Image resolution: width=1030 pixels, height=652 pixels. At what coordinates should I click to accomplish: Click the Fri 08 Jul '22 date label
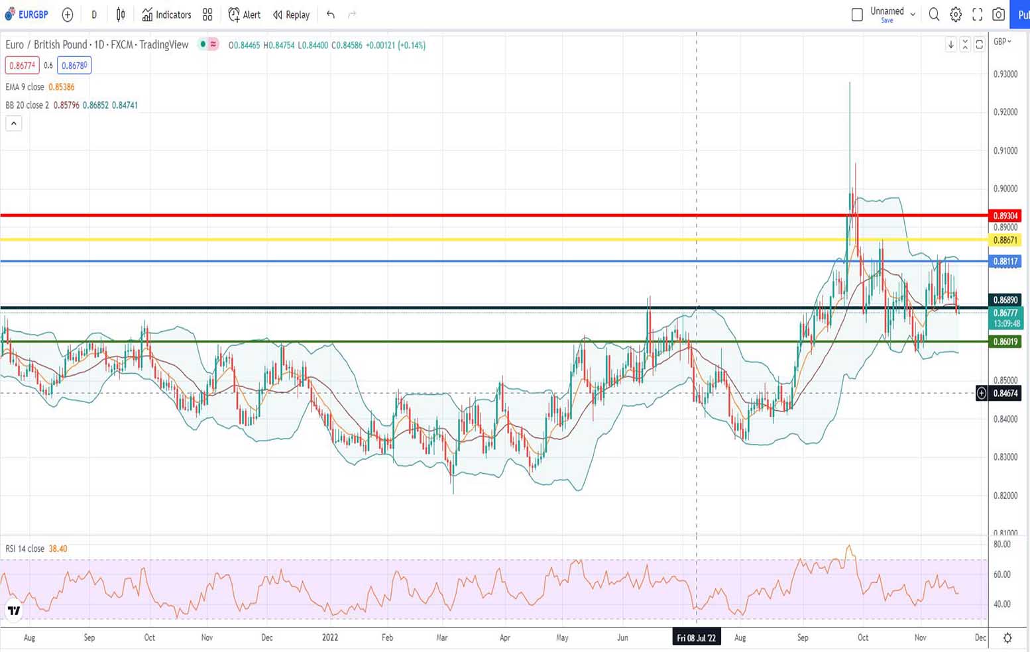pos(696,637)
